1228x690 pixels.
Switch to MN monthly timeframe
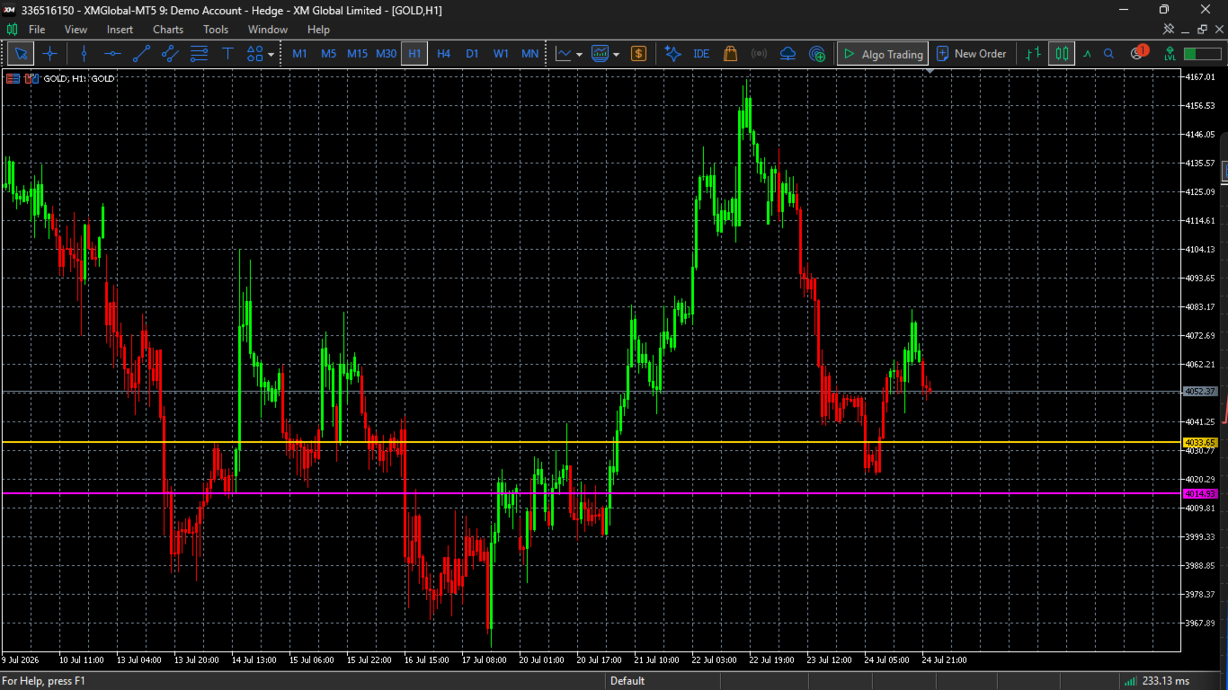point(530,54)
